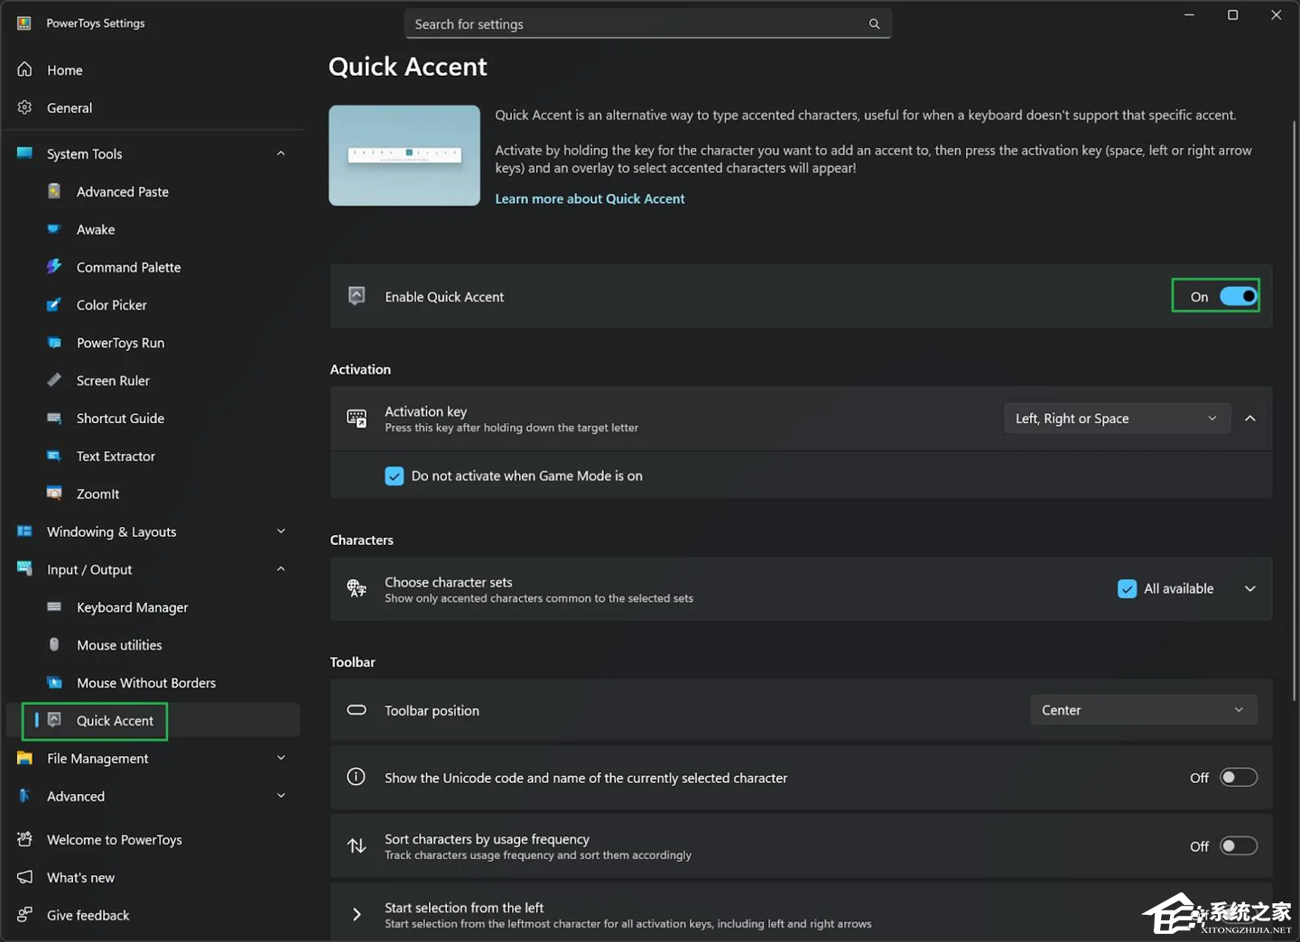The height and width of the screenshot is (942, 1300).
Task: Turn off the Enable Quick Accent switch
Action: [x=1238, y=297]
